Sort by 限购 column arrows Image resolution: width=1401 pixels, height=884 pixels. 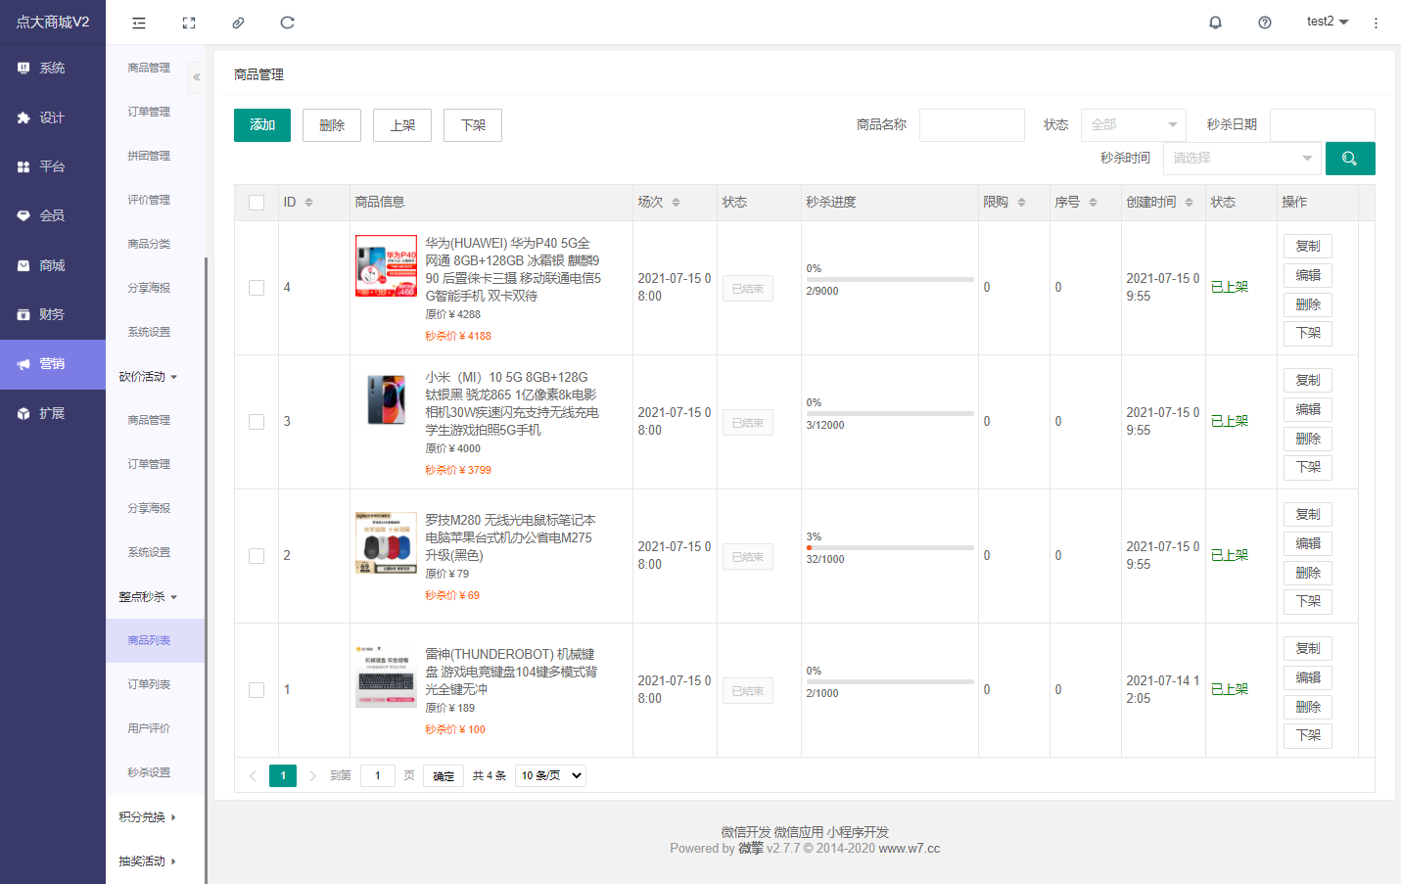click(x=1021, y=202)
